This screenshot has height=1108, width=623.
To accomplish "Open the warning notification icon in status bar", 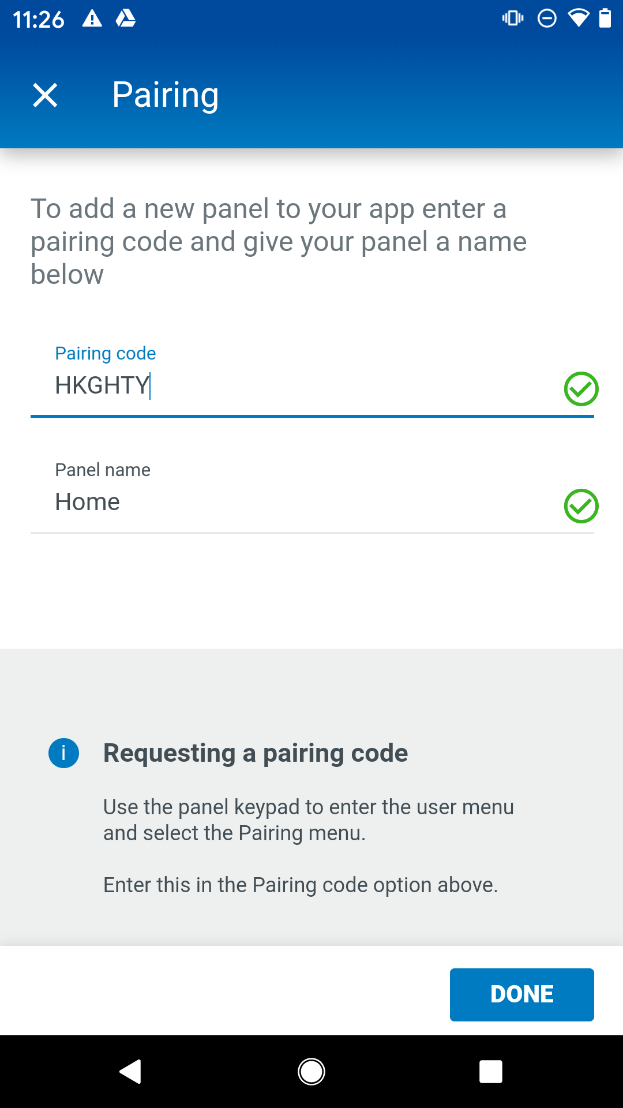I will pyautogui.click(x=92, y=19).
